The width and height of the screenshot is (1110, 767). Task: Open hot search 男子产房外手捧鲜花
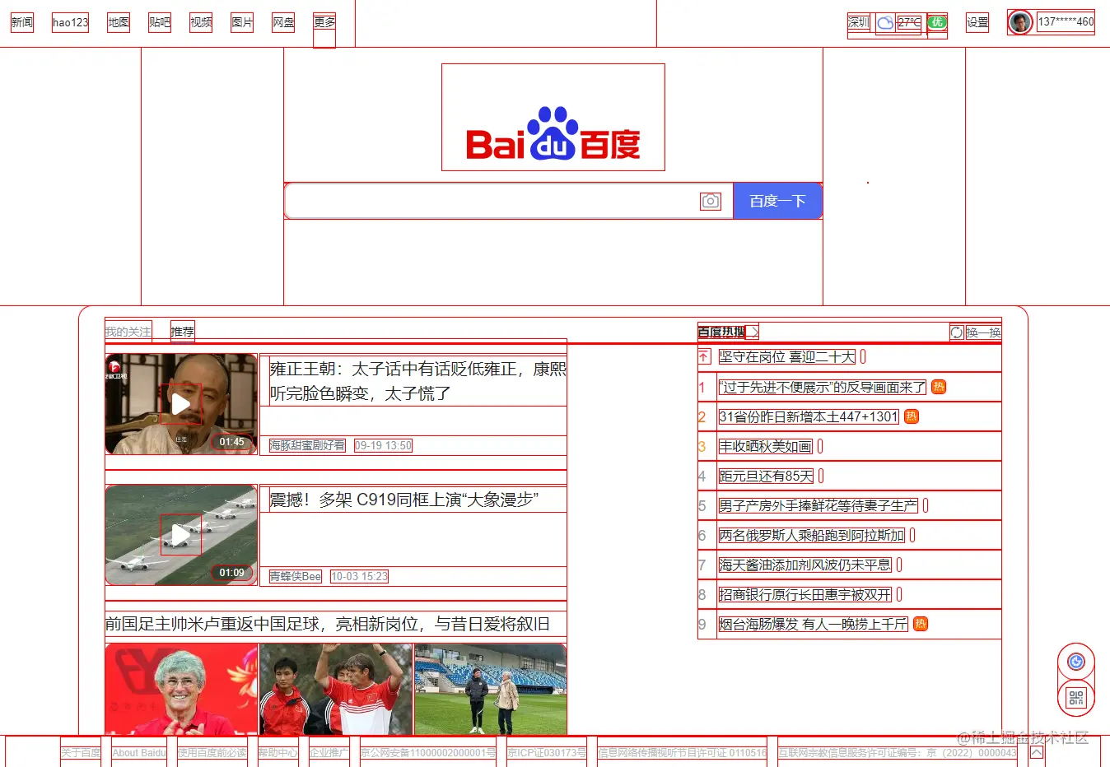point(818,505)
